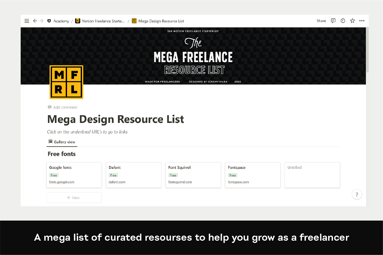
Task: Select the Gallery view tab
Action: click(x=62, y=142)
